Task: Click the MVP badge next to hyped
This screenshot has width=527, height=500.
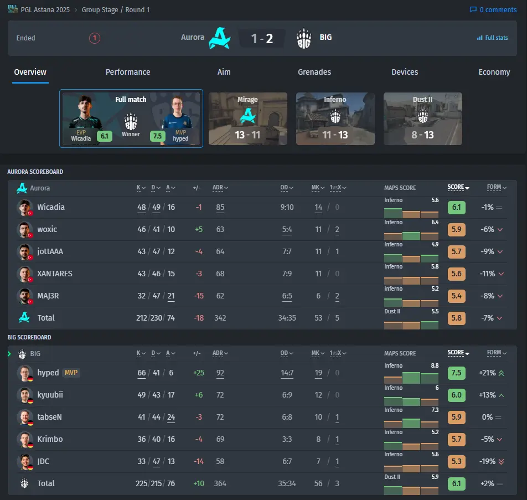Action: click(71, 373)
